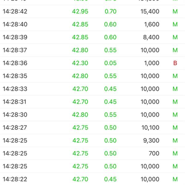
Task: Click the 14:28:31 trade row
Action: pyautogui.click(x=15, y=102)
